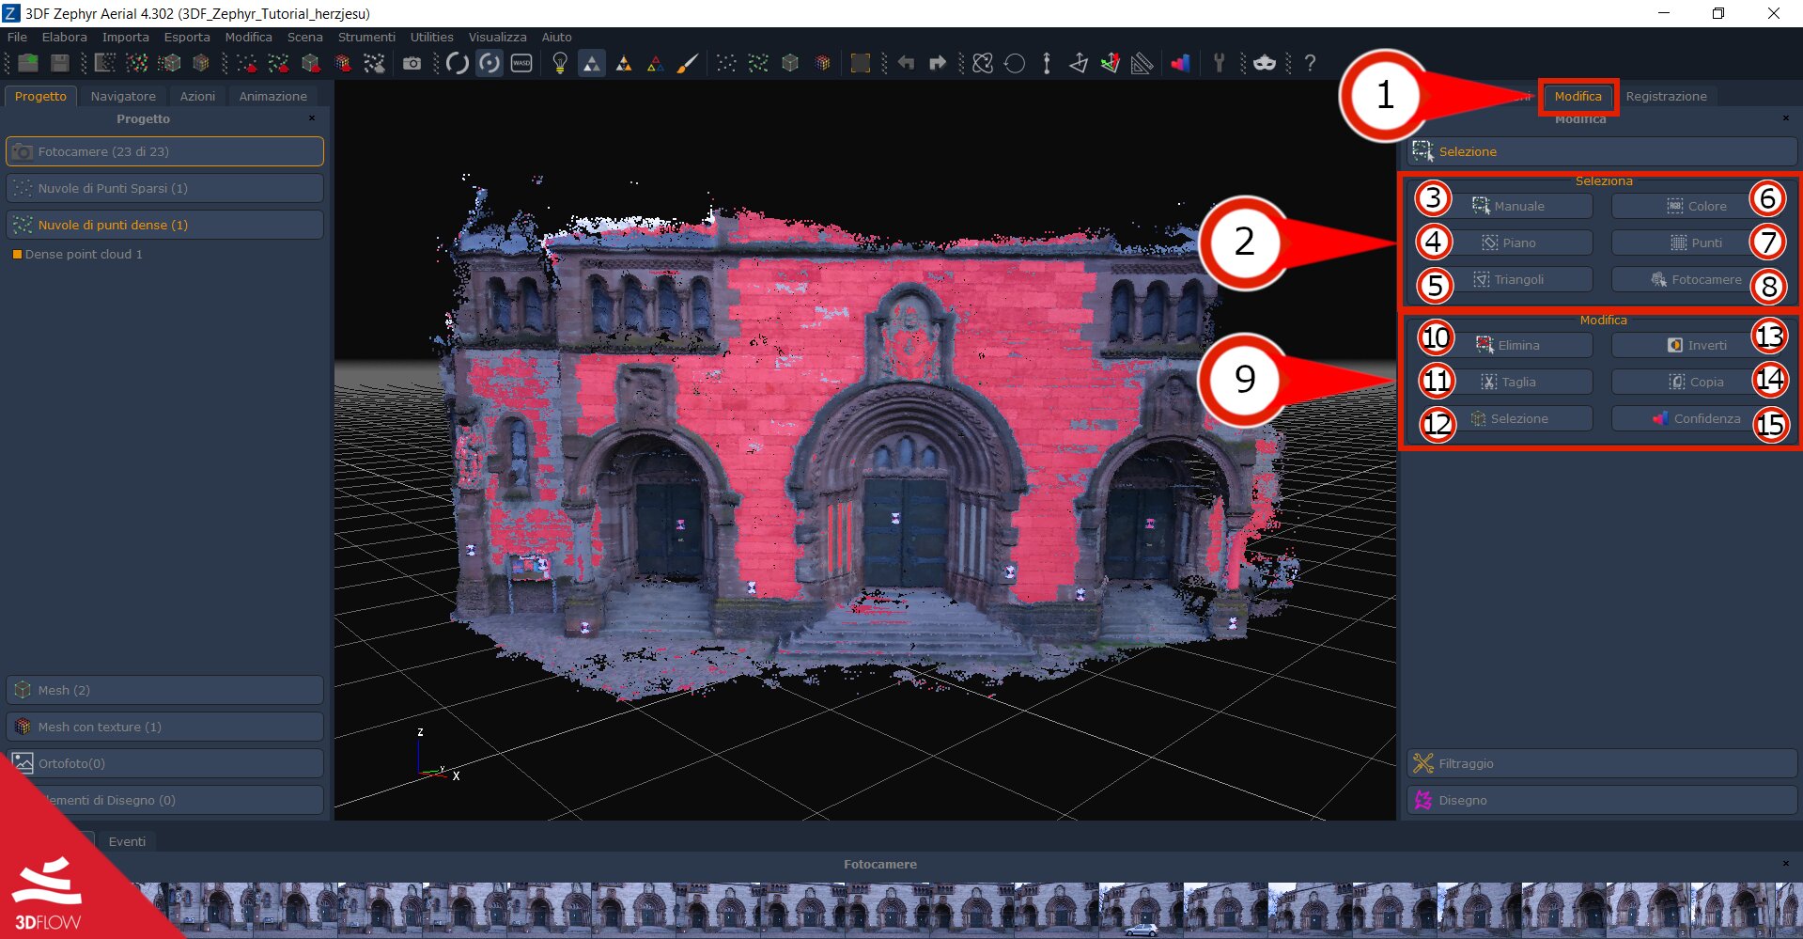The width and height of the screenshot is (1803, 939).
Task: Toggle the light bulb lighting icon
Action: (x=560, y=63)
